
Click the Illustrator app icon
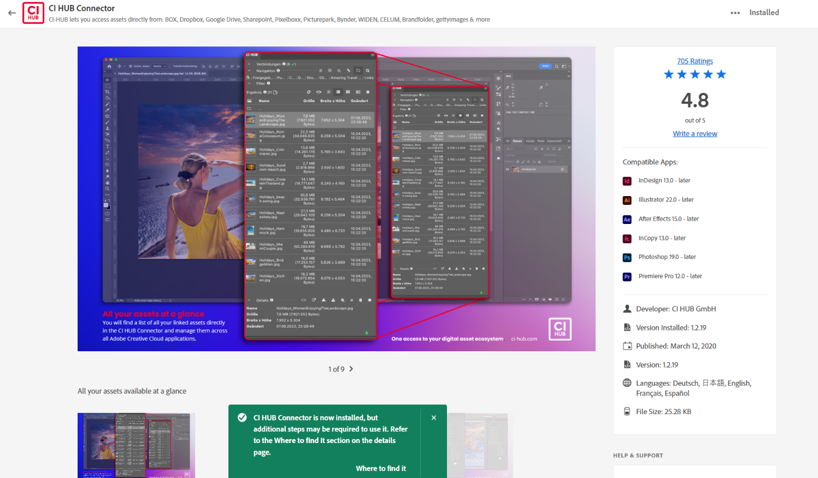(x=627, y=200)
